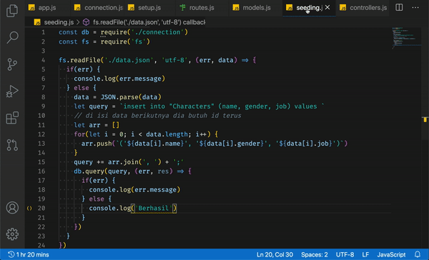
Task: Click line number 12 in the gutter
Action: point(41,134)
